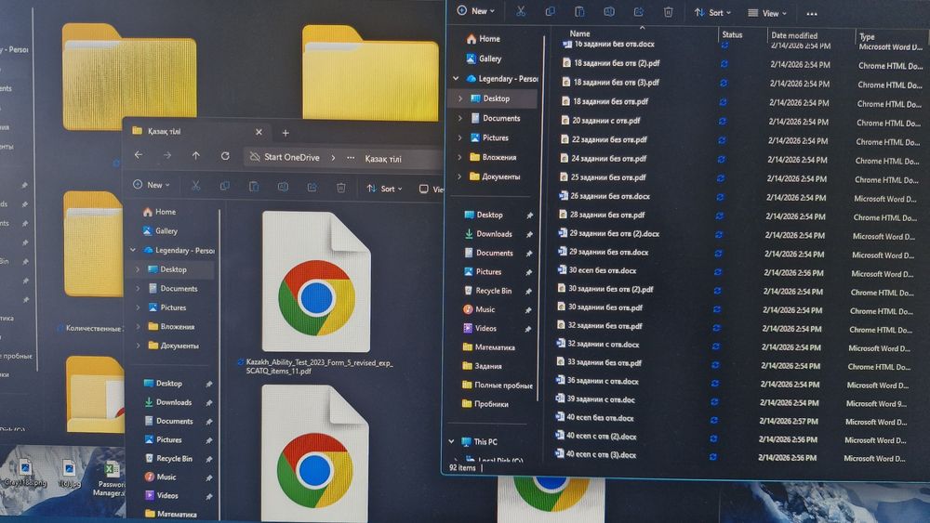Click Cut icon in right window toolbar

(521, 11)
